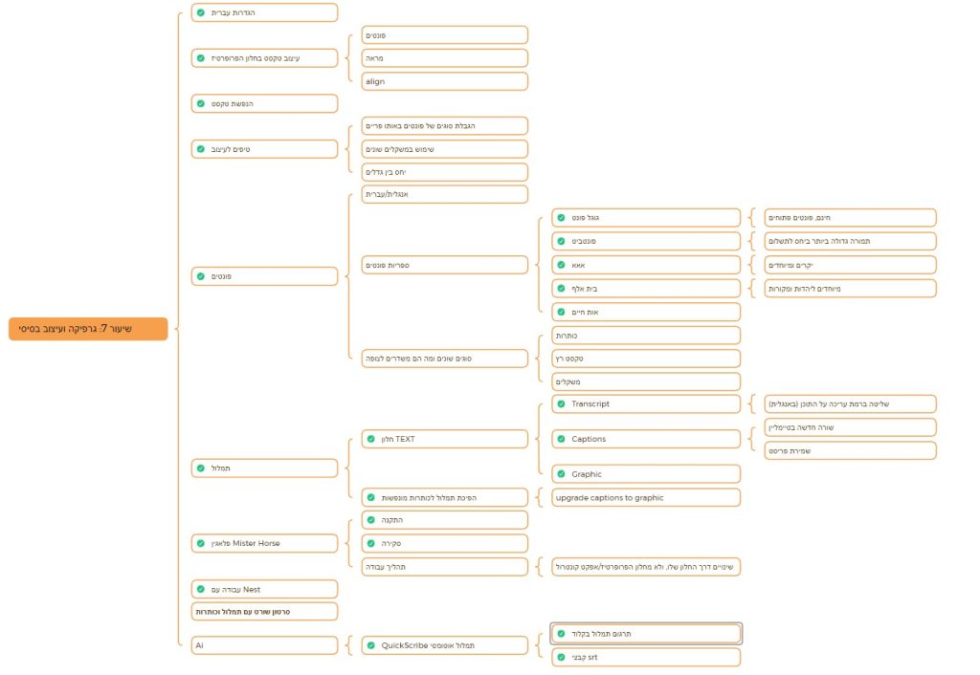
Task: Click the check icon on QuickScribe node
Action: [371, 646]
